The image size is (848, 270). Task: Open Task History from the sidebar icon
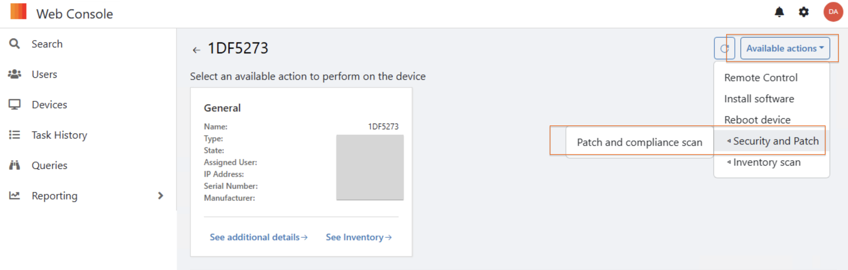pos(15,135)
